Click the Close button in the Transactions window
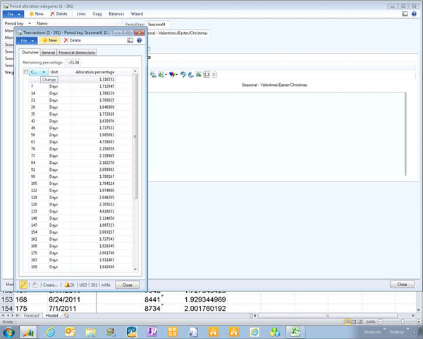The image size is (423, 339). [x=127, y=285]
